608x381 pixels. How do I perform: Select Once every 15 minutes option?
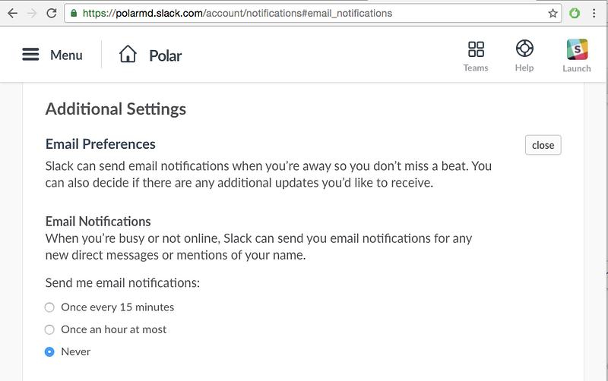[x=50, y=307]
